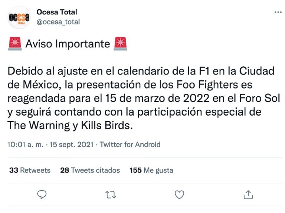Screen dimensions: 285x213
Task: Open share options via upload icon
Action: coord(248,194)
